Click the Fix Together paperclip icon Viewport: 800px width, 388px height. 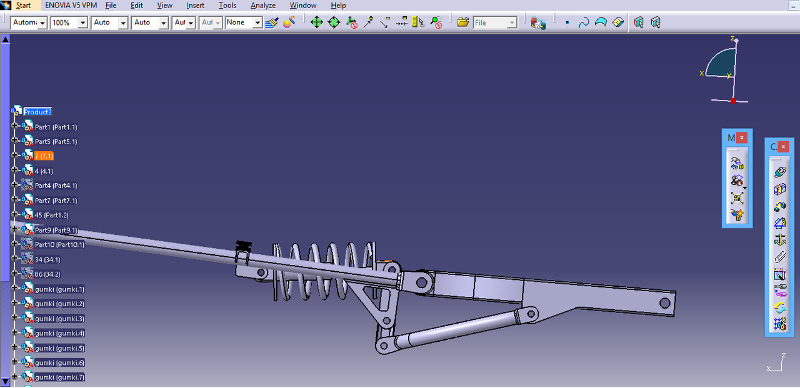tap(779, 256)
